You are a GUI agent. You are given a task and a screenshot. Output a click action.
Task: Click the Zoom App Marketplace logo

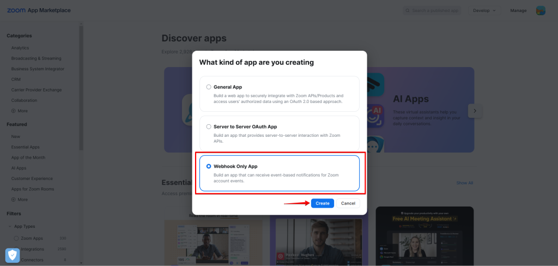39,10
